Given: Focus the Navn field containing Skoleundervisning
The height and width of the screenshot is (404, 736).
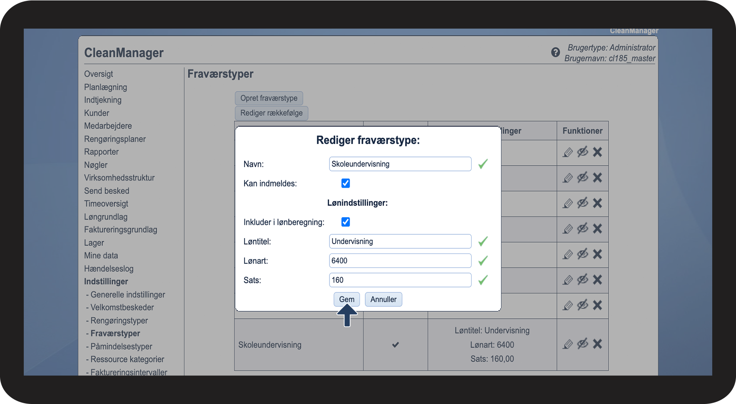Looking at the screenshot, I should point(400,164).
